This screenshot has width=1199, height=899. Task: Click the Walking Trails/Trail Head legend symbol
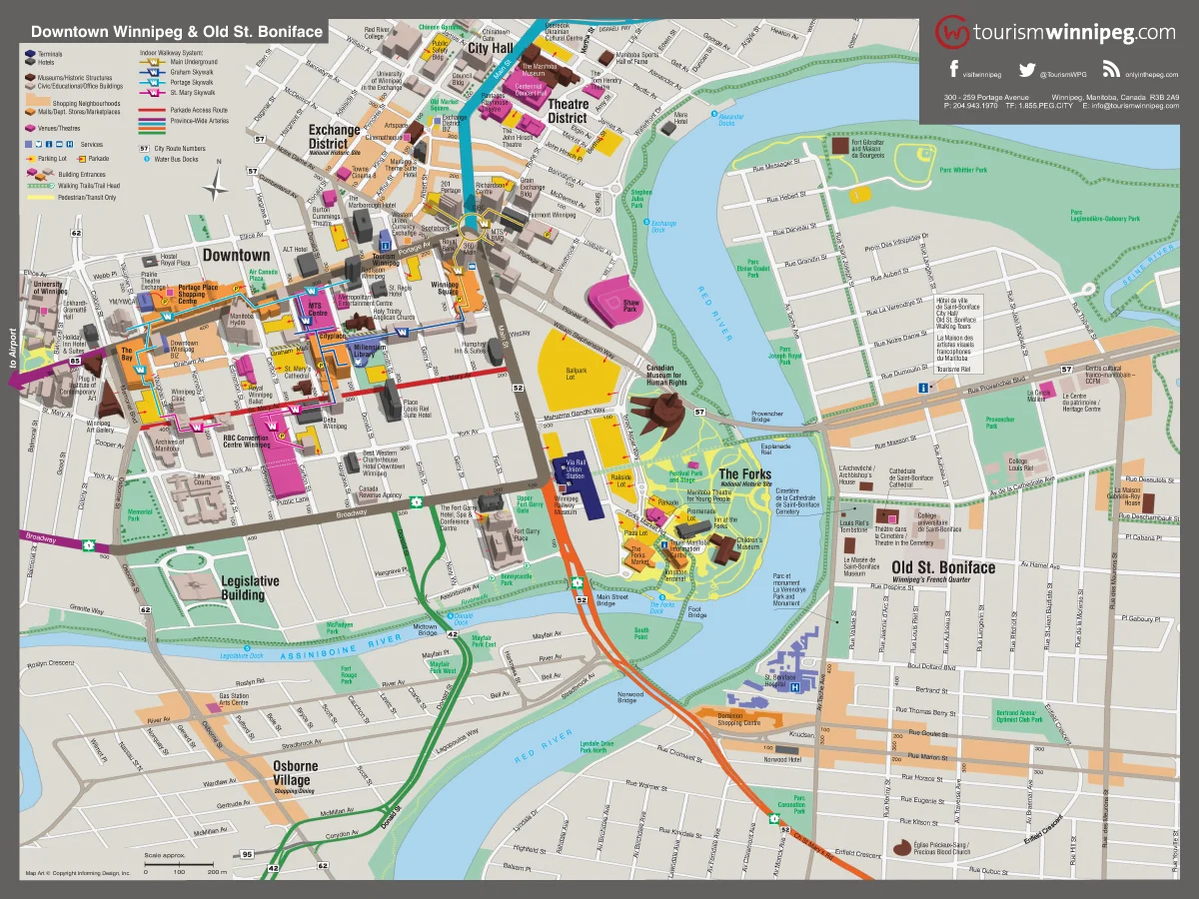41,186
